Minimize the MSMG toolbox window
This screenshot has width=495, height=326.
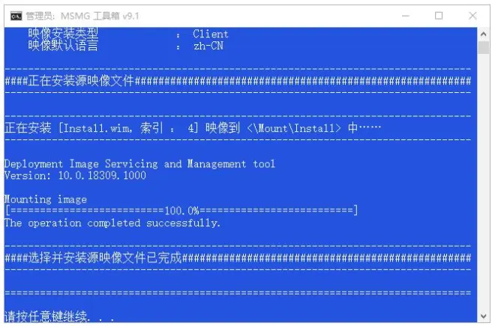pyautogui.click(x=405, y=16)
